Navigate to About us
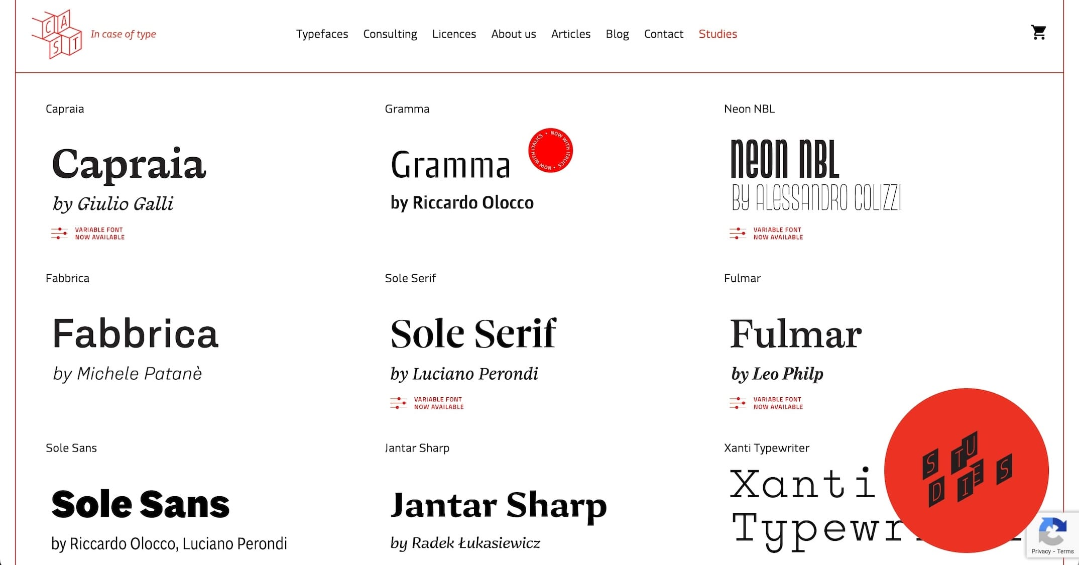The width and height of the screenshot is (1079, 565). point(513,34)
